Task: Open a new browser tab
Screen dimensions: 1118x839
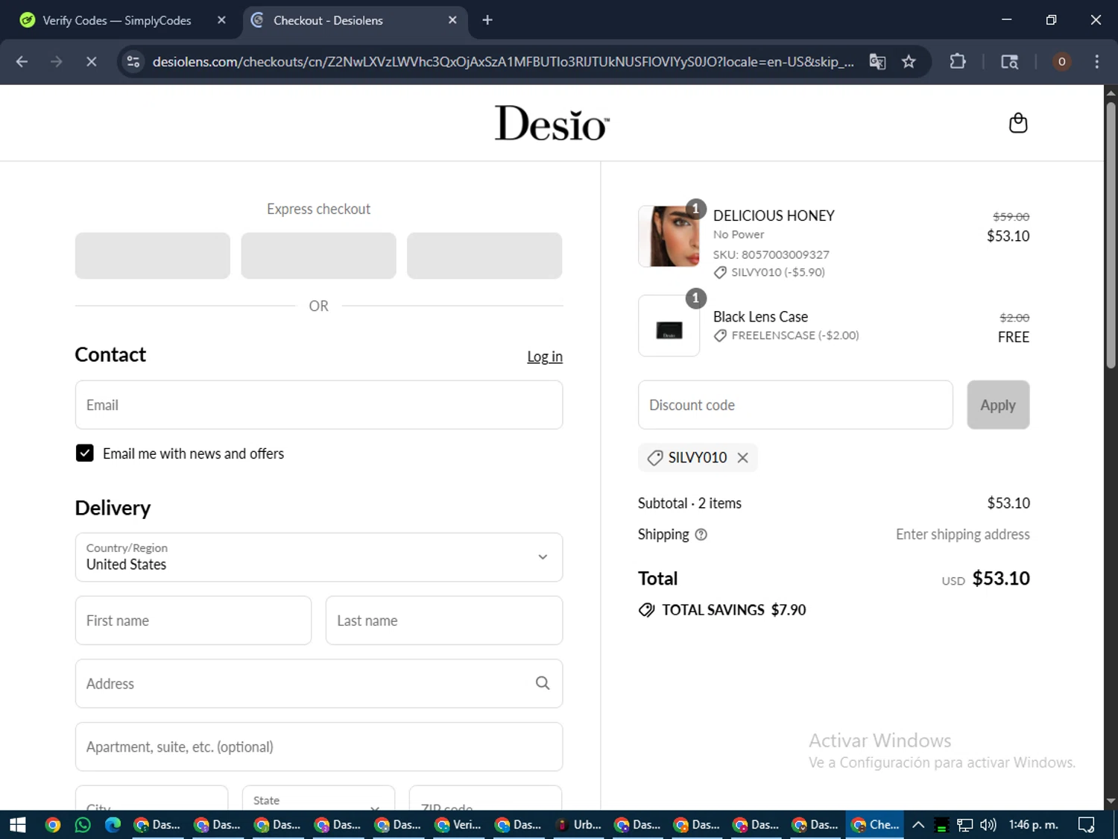Action: click(487, 20)
